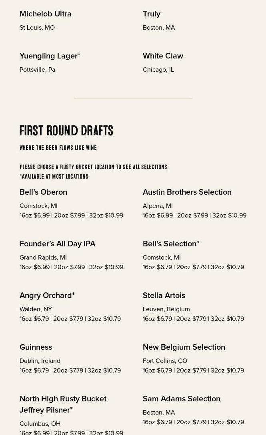Click Founder's All Day IPA title

(58, 244)
